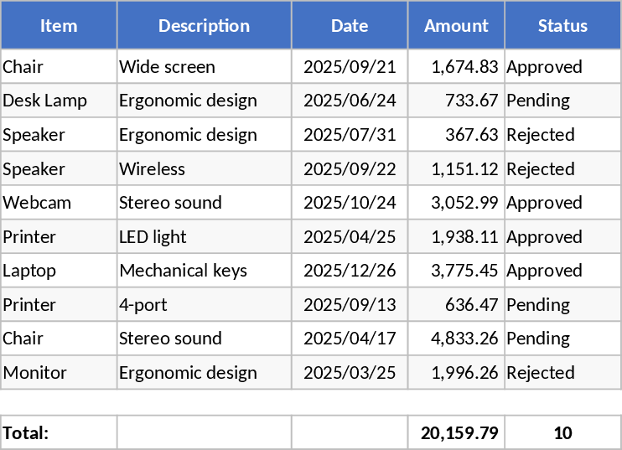Click the Webcam item cell
This screenshot has width=622, height=450.
coord(59,203)
